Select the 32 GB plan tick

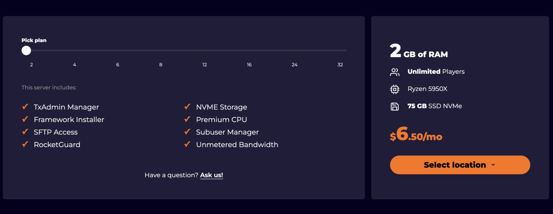point(340,65)
